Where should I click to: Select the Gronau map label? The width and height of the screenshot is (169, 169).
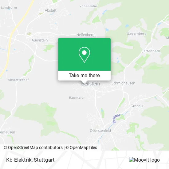136,106
